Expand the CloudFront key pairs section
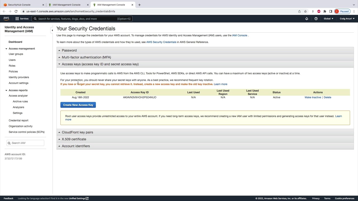 (205, 132)
